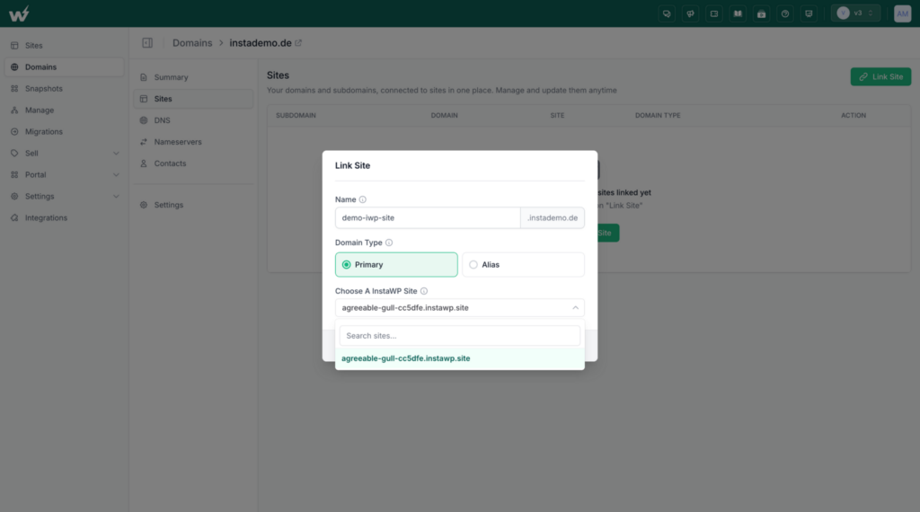Screen dimensions: 920x512
Task: Expand the Portal menu chevron
Action: click(116, 175)
